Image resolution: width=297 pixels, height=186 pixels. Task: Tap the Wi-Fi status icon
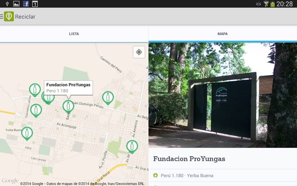[266, 4]
